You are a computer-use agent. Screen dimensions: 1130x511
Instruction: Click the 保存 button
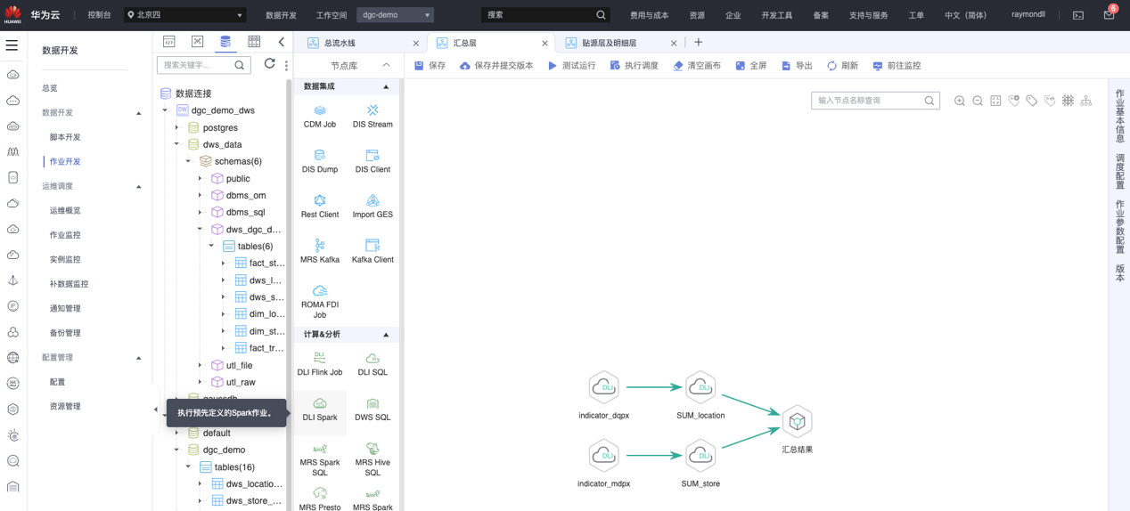click(430, 66)
